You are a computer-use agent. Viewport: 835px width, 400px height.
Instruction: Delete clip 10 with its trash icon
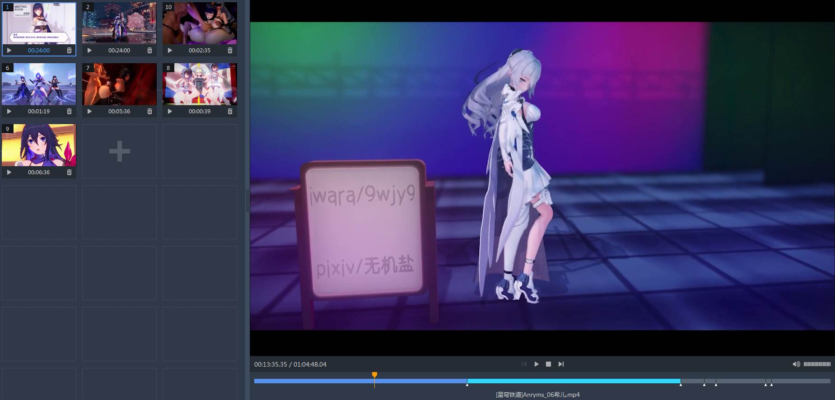point(230,51)
